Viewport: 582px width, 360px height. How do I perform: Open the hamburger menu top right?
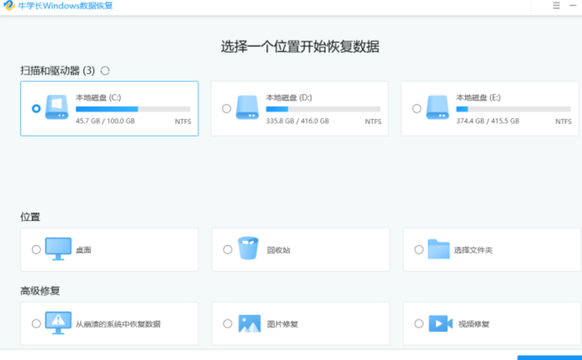click(x=556, y=6)
